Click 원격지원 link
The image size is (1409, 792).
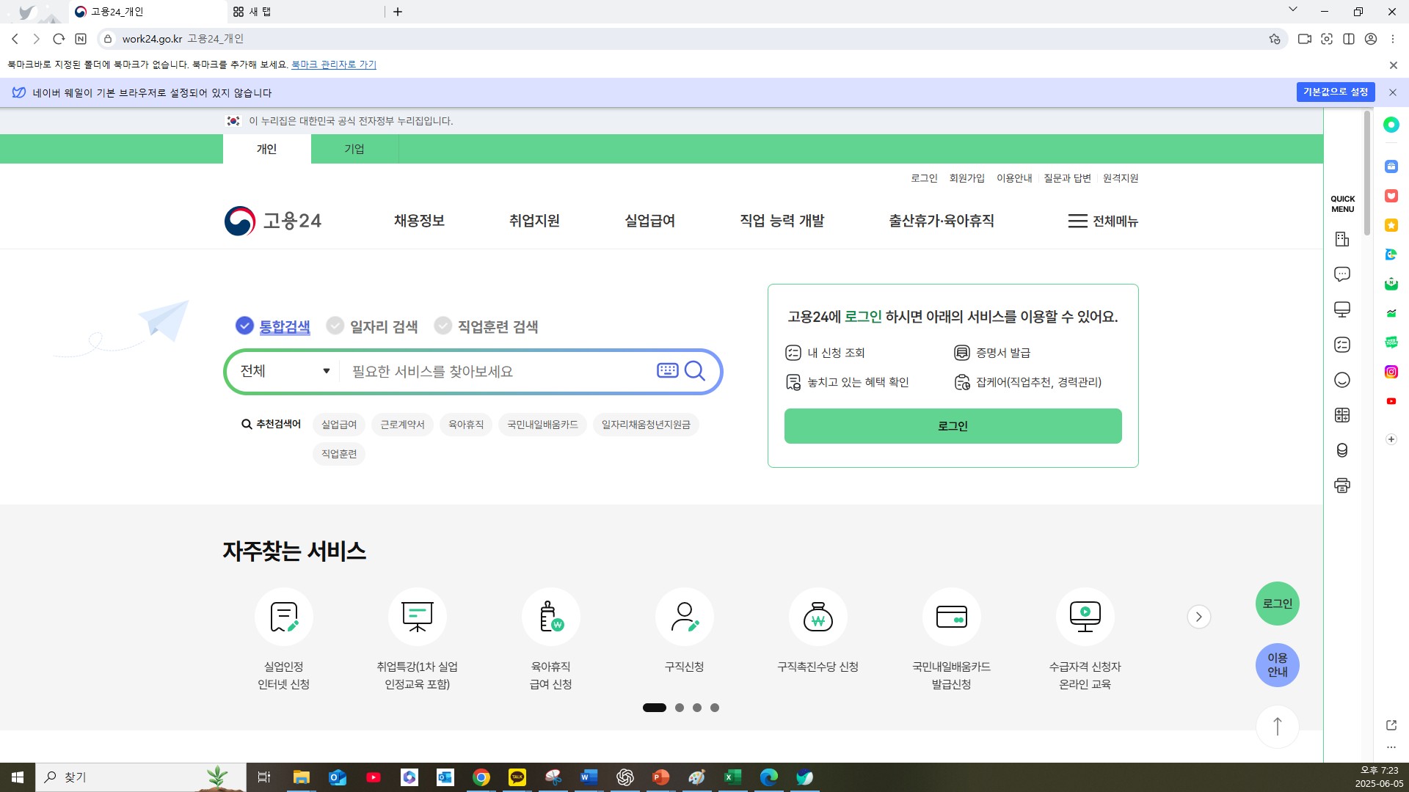point(1121,178)
